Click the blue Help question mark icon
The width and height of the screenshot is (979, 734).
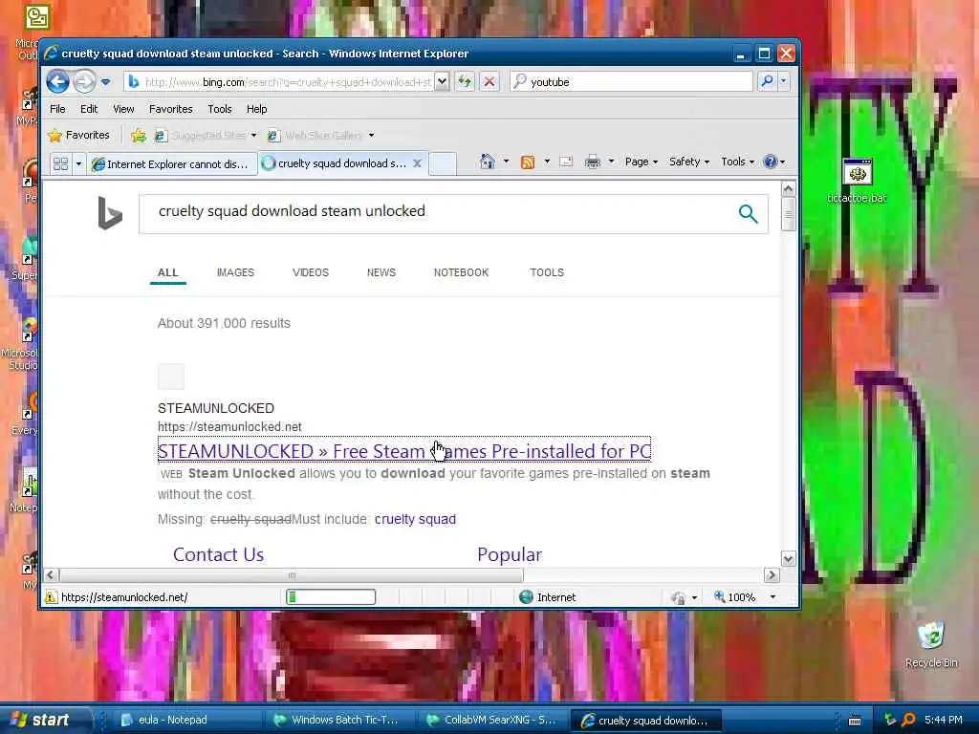point(771,162)
